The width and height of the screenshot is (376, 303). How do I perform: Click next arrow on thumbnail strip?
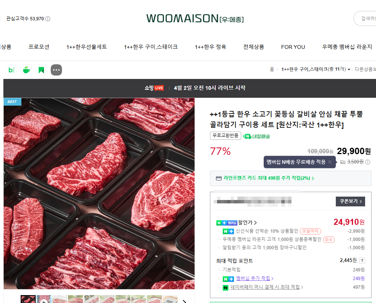pos(184,301)
